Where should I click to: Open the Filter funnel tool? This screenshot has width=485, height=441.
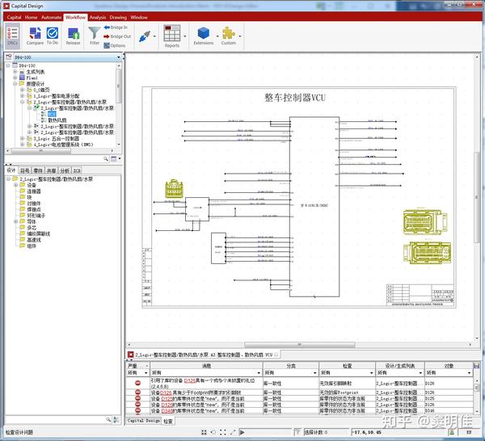[95, 36]
